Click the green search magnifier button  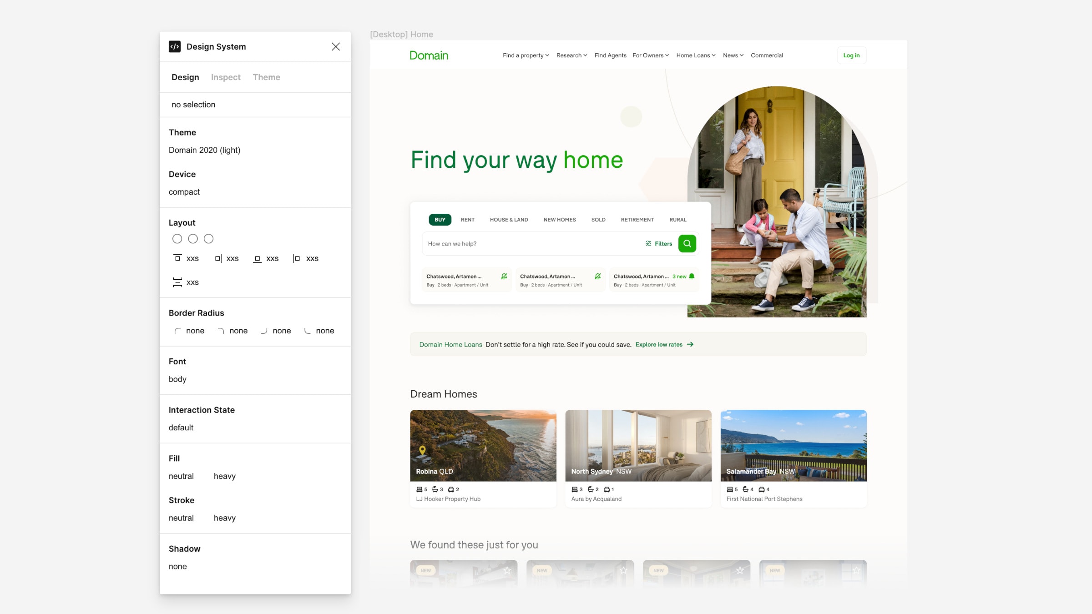687,243
